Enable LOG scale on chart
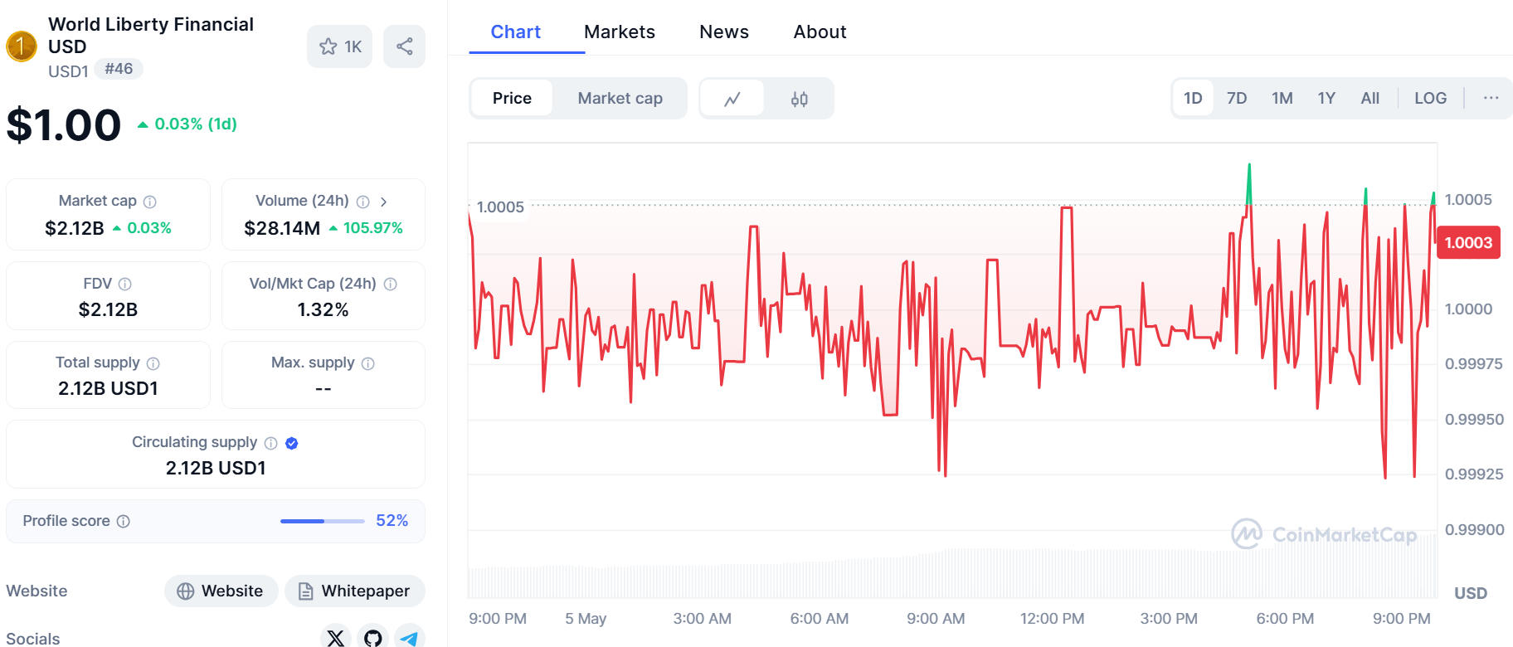The image size is (1513, 647). 1430,98
